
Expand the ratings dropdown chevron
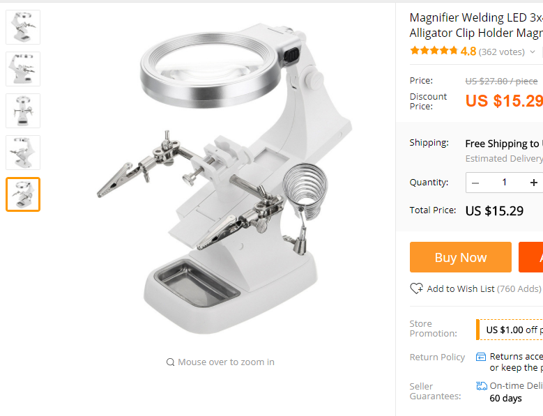[x=533, y=52]
